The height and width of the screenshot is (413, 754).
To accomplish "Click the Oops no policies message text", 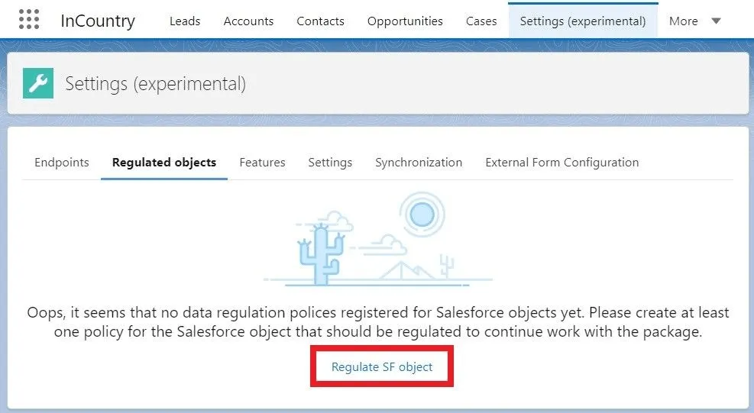I will 377,322.
